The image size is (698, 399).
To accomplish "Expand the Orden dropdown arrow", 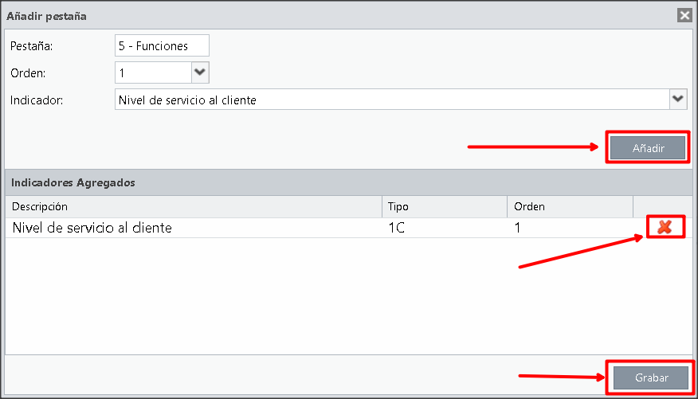I will pos(200,72).
